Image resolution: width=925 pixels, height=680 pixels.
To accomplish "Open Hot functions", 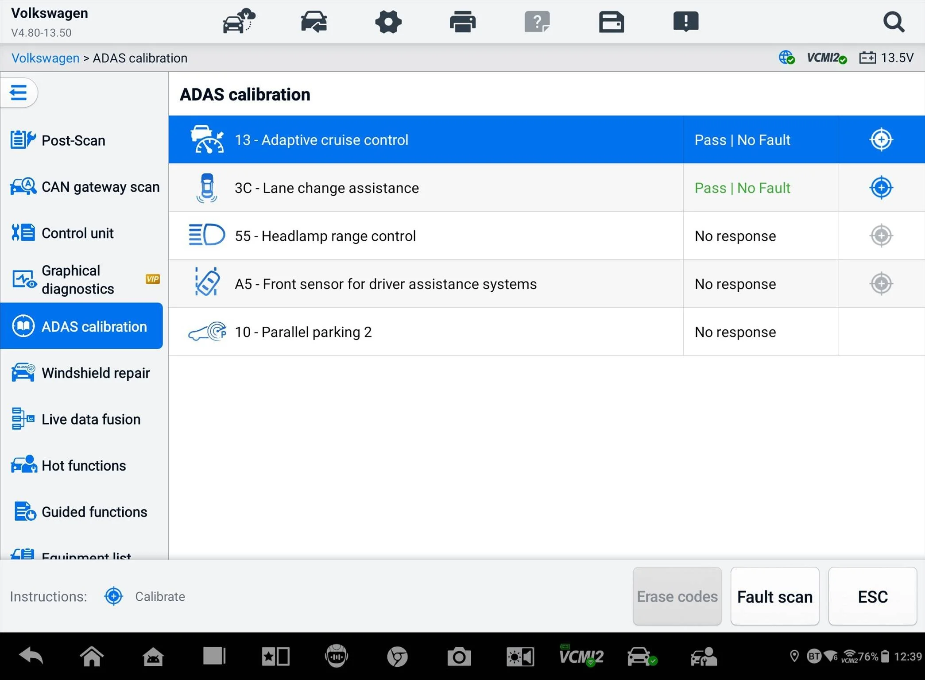I will pos(81,465).
